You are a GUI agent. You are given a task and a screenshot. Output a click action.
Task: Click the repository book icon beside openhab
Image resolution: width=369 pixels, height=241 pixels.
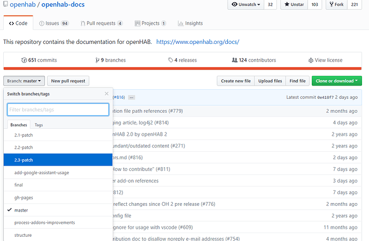pos(5,5)
